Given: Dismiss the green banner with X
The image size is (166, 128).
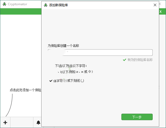Looking at the screenshot, I should point(161,11).
